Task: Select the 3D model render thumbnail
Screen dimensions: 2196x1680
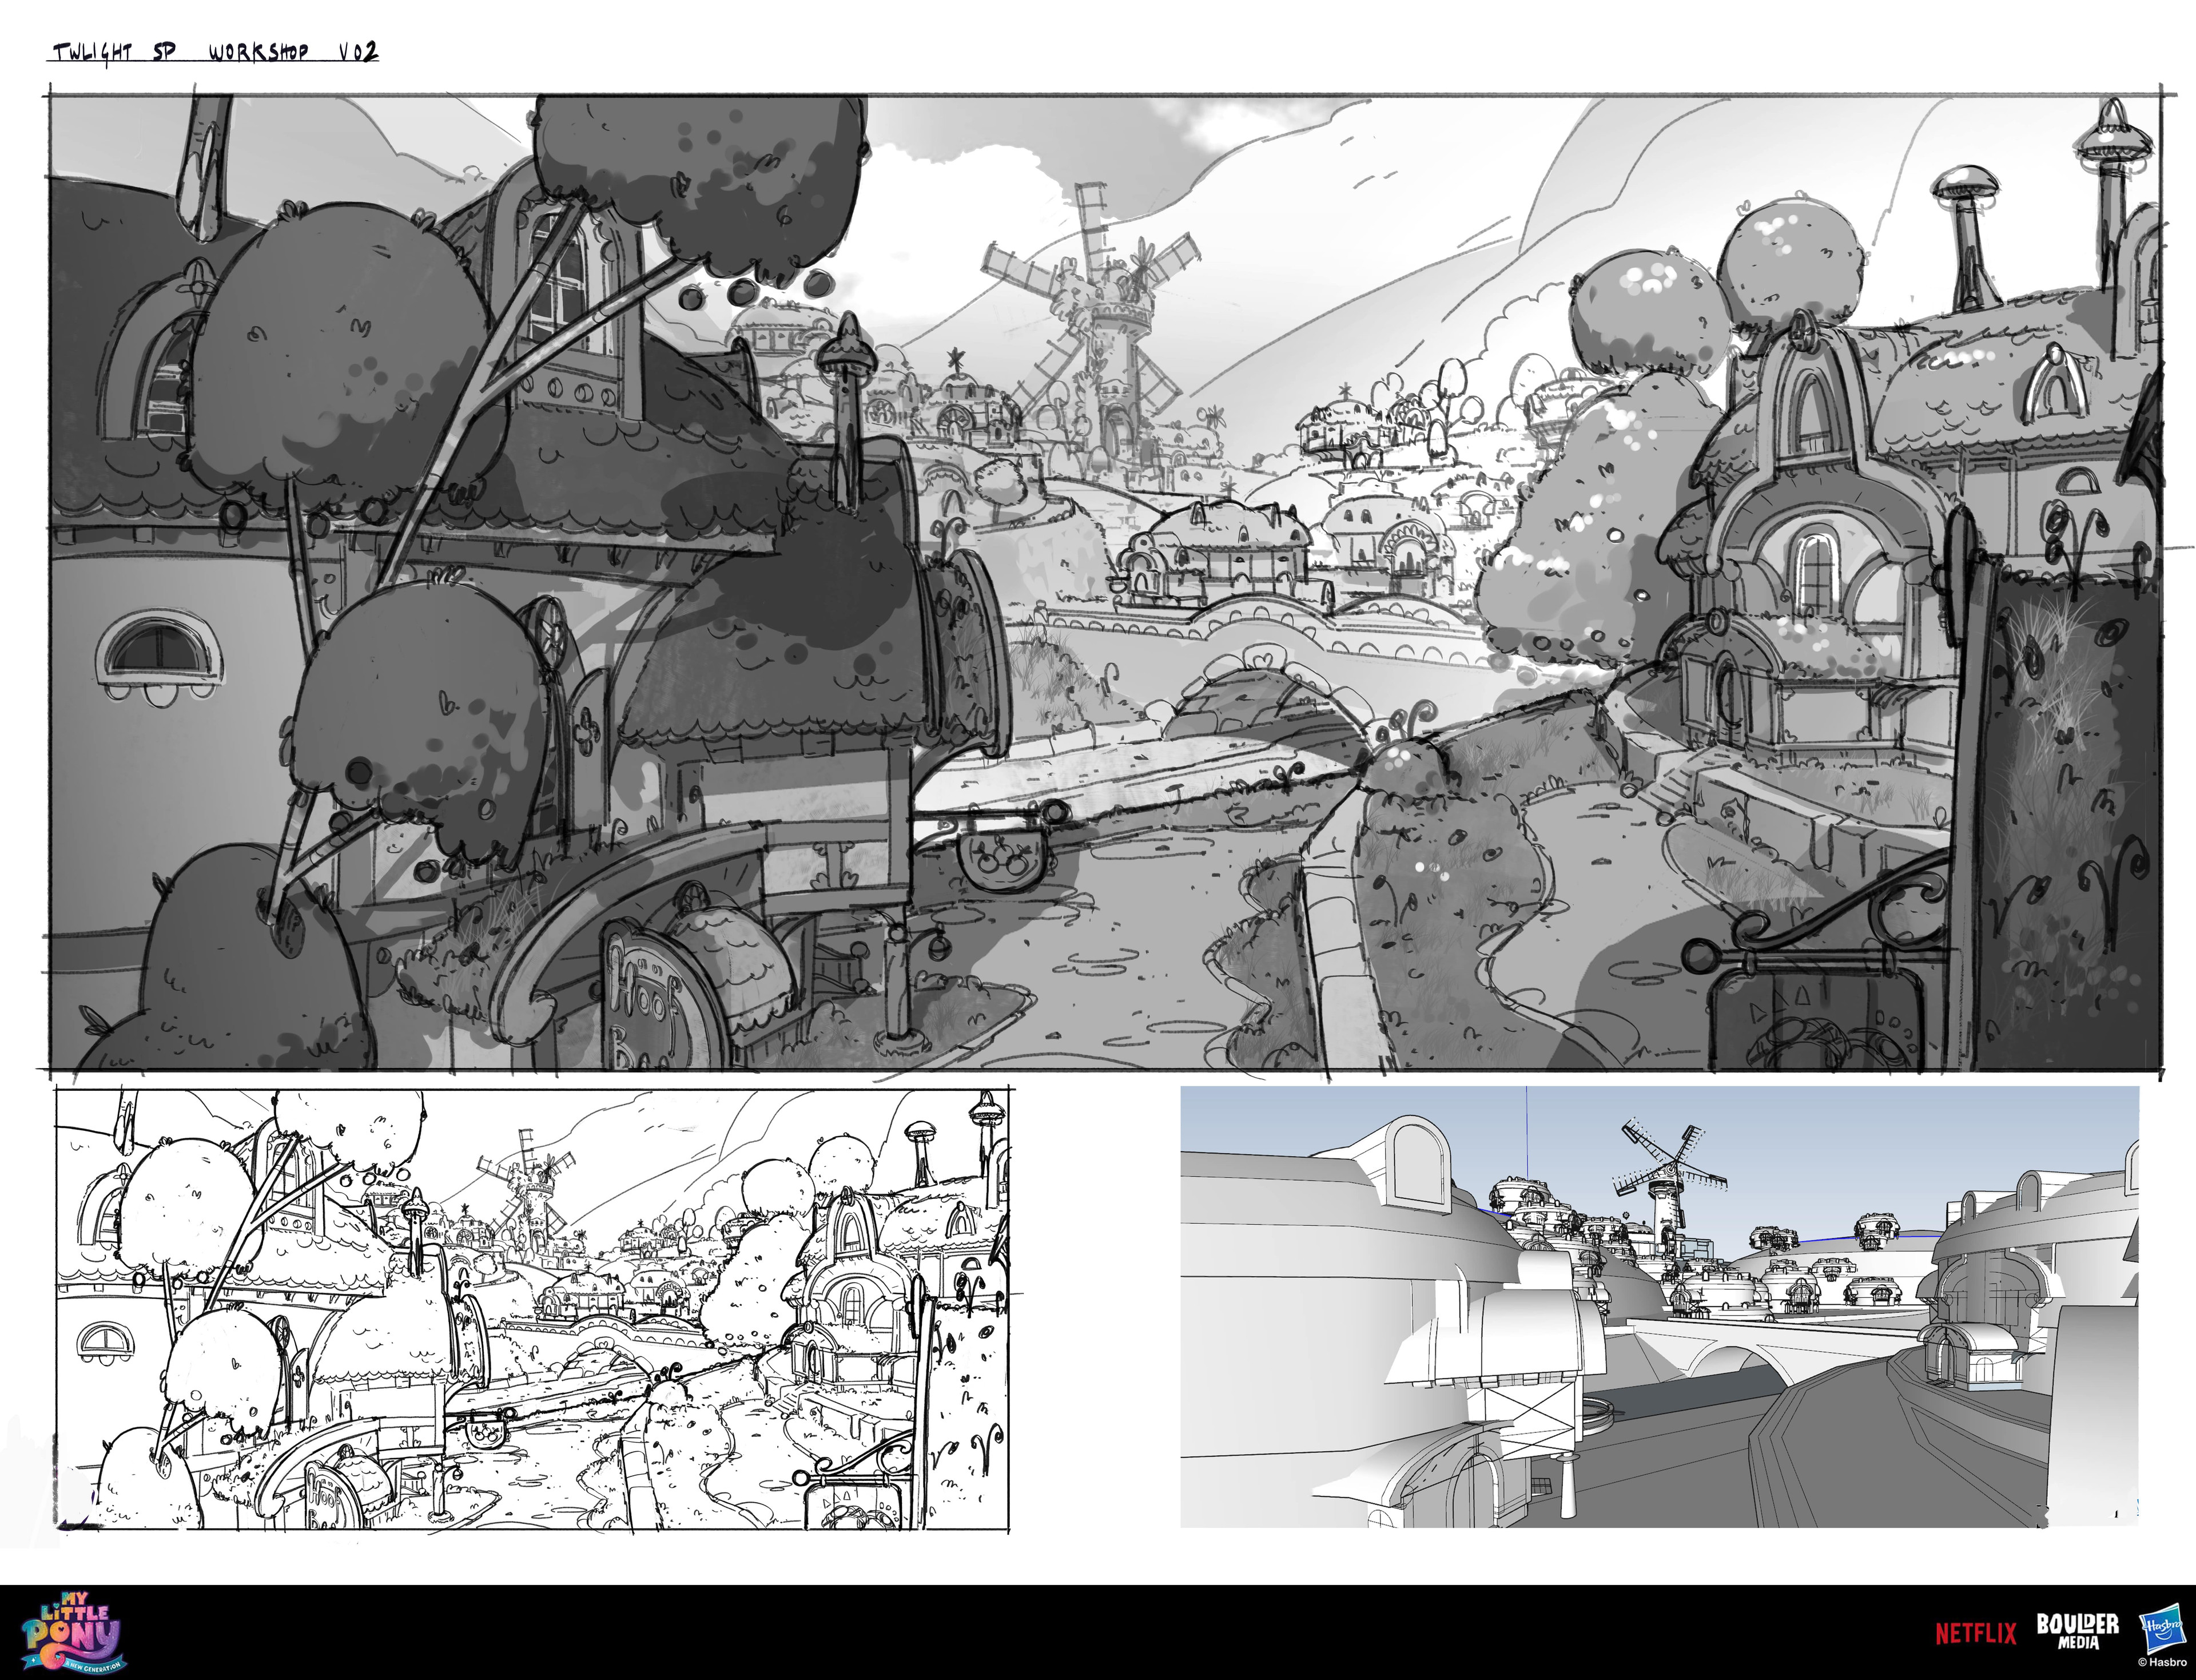Action: (1659, 1307)
